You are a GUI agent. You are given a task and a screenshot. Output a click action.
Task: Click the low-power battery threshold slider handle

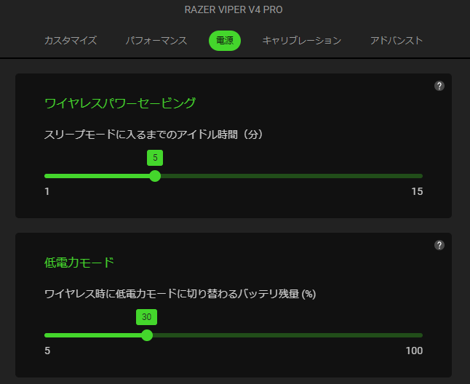click(x=147, y=335)
